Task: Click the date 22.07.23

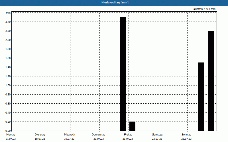Action: [x=157, y=139]
